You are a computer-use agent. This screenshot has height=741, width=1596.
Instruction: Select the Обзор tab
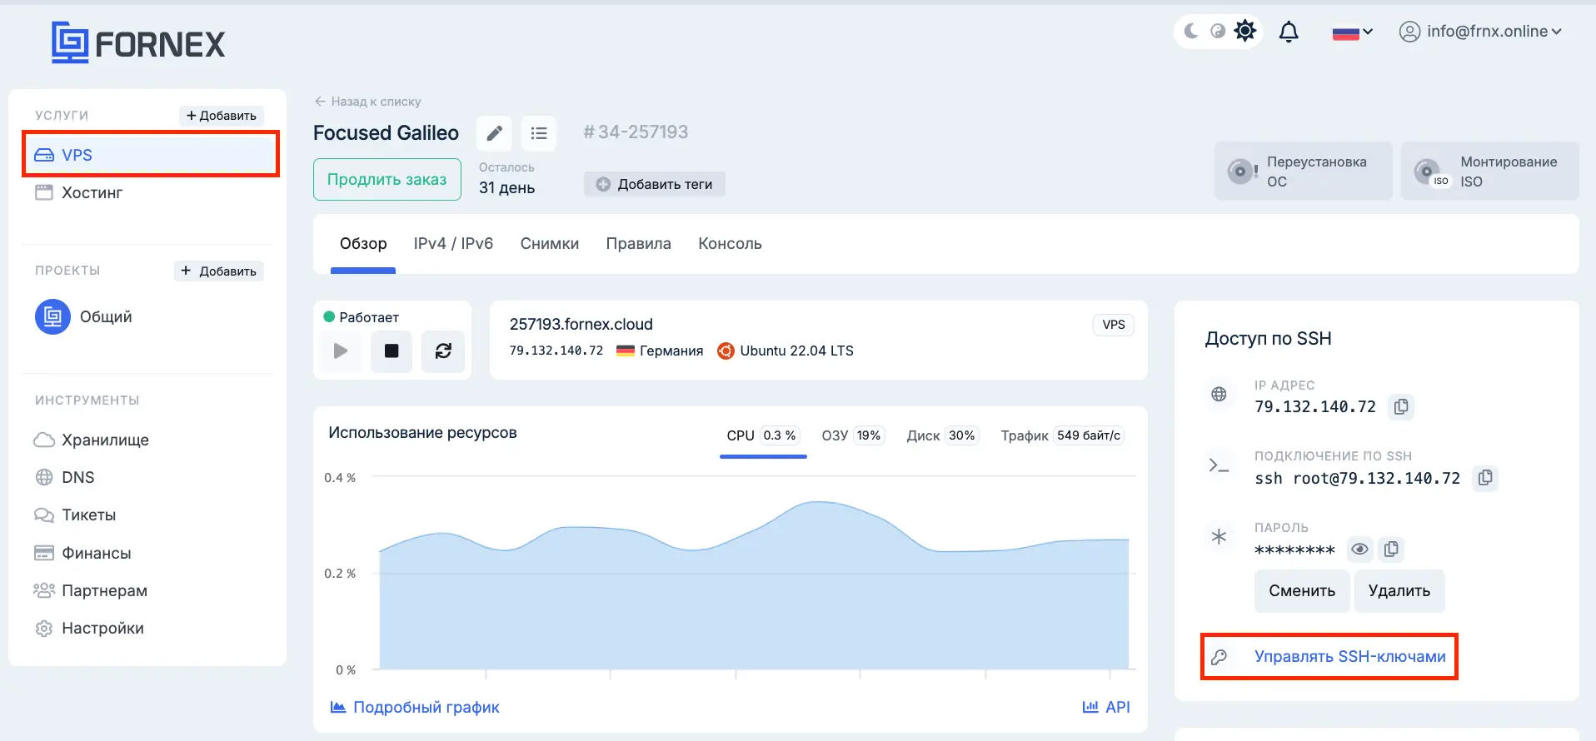click(363, 244)
